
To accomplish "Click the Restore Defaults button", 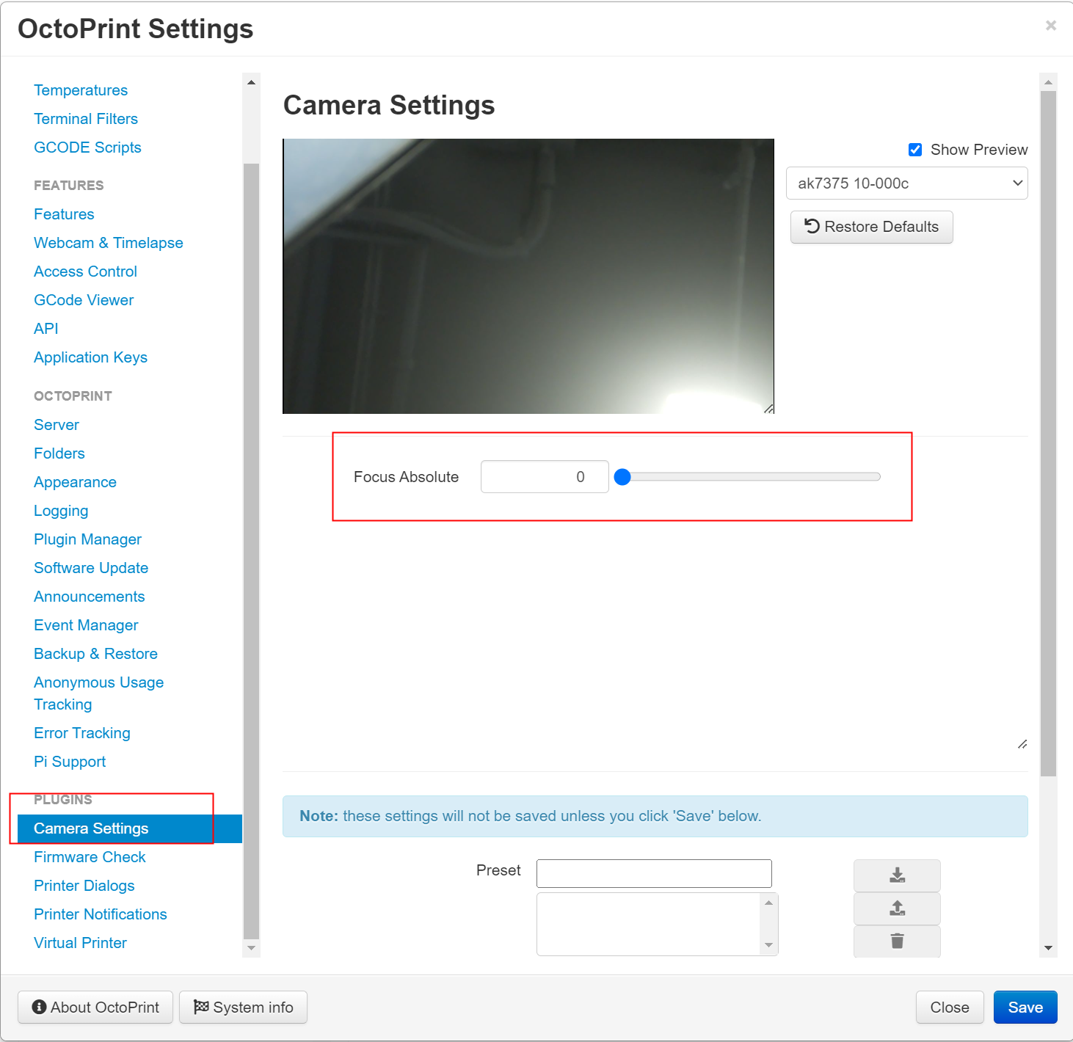I will coord(872,227).
